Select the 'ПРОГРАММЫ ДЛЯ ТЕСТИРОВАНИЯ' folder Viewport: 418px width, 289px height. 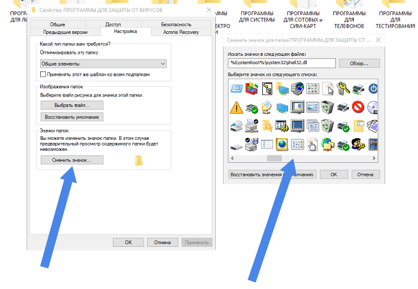[396, 15]
